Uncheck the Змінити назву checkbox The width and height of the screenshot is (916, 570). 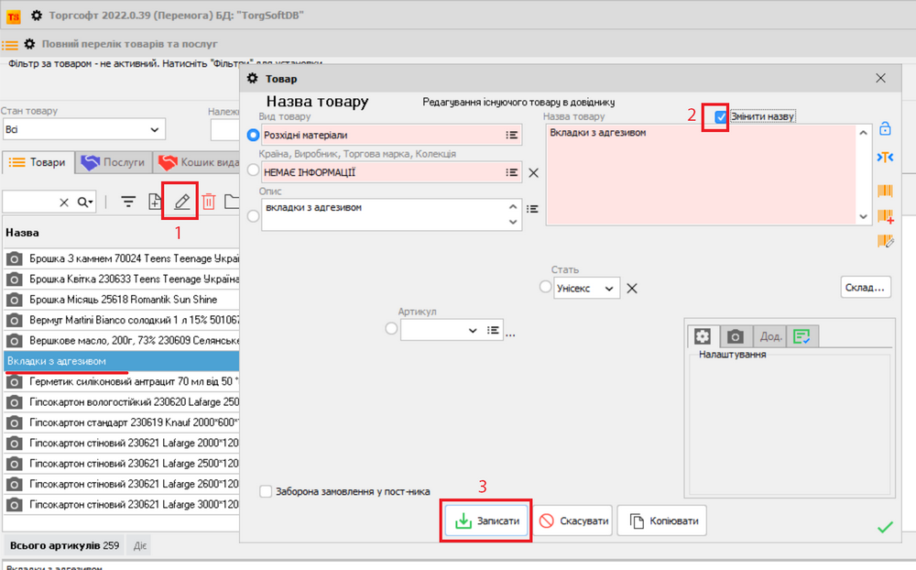coord(722,117)
